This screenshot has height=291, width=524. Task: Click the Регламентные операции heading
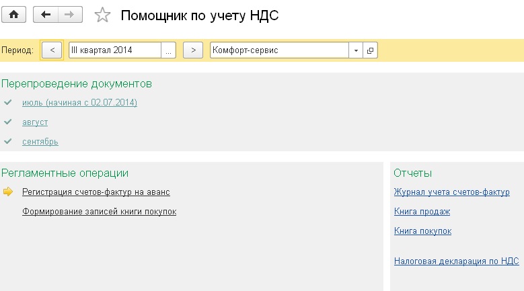[65, 173]
